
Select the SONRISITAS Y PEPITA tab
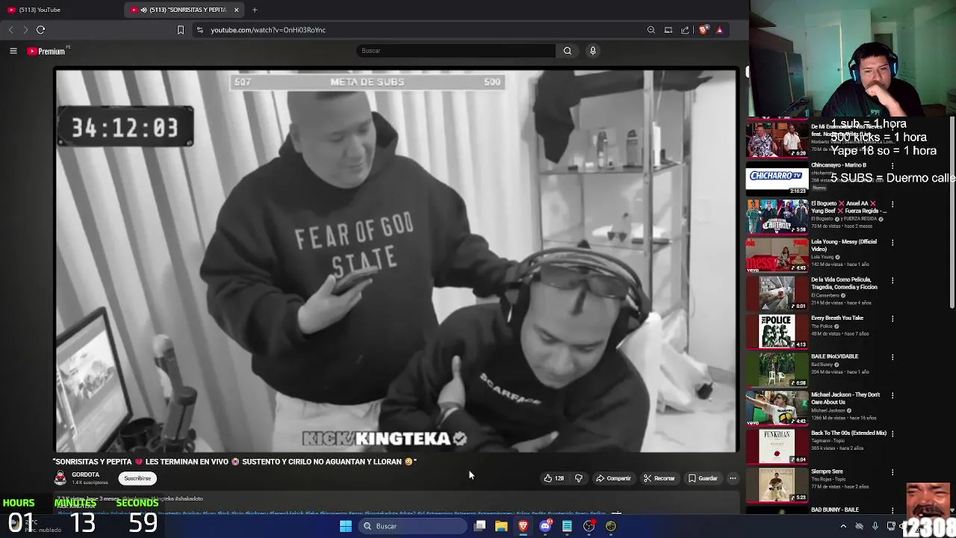[x=184, y=10]
